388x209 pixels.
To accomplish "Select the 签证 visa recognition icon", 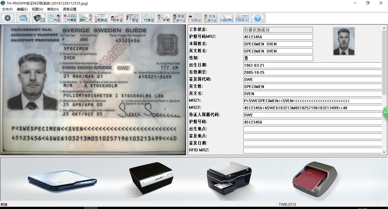I will pyautogui.click(x=133, y=18).
